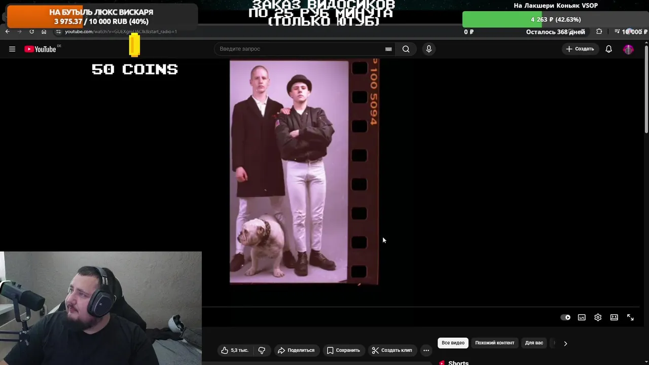The width and height of the screenshot is (649, 365).
Task: Open the site info icon beside the URL
Action: pos(58,31)
